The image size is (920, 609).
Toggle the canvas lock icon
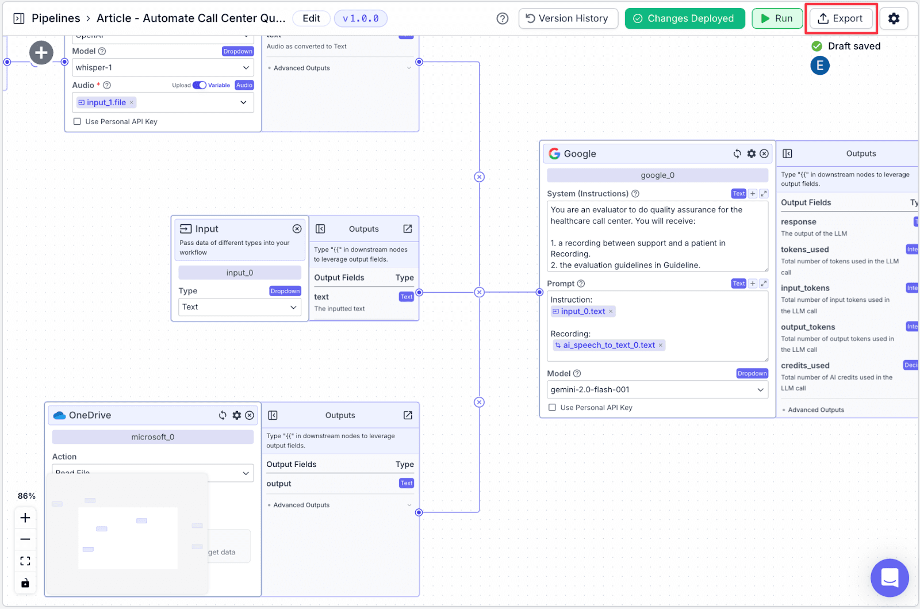click(x=25, y=583)
